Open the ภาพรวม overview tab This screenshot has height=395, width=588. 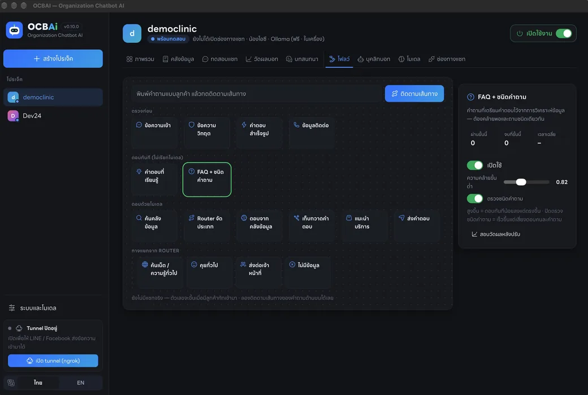click(x=140, y=59)
